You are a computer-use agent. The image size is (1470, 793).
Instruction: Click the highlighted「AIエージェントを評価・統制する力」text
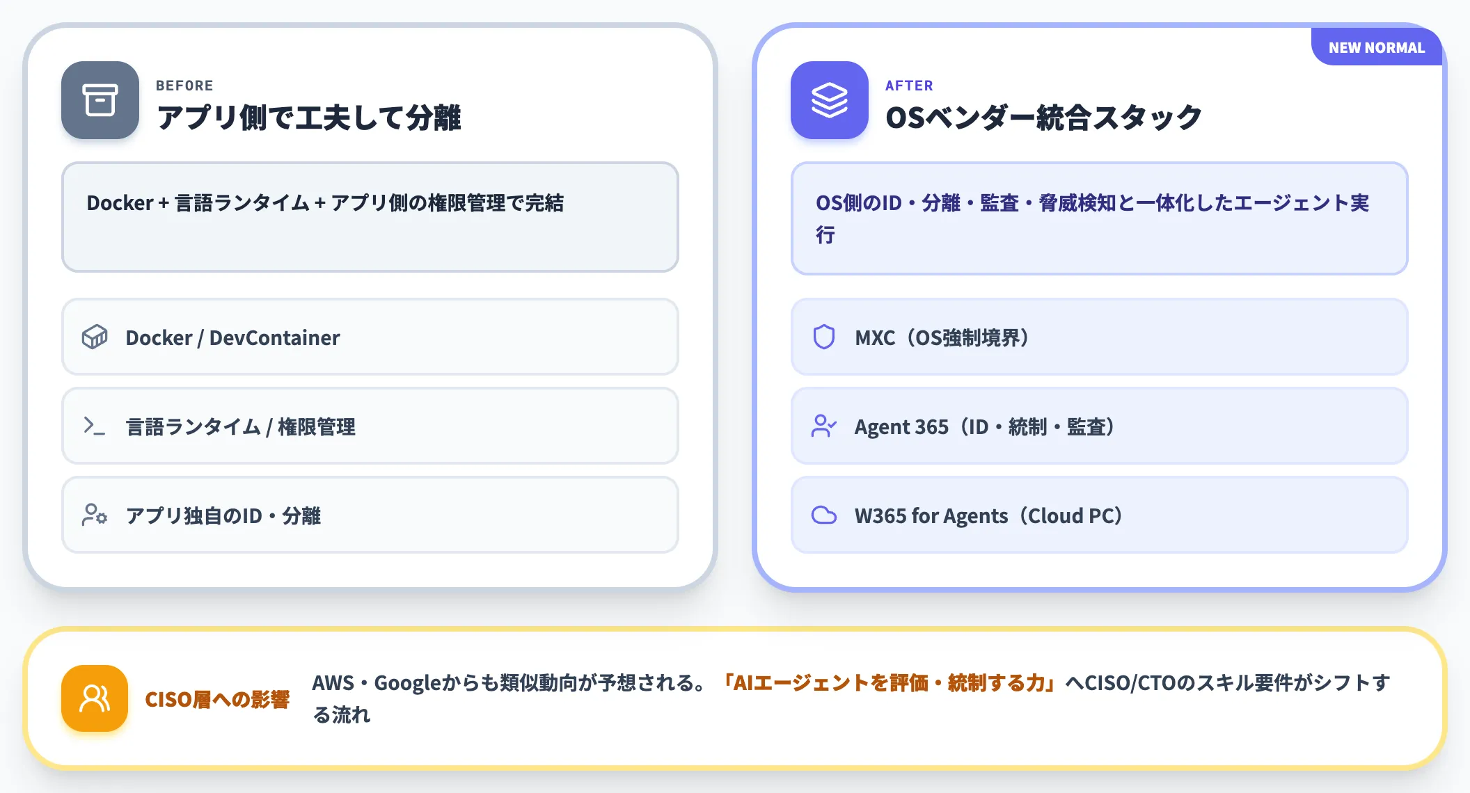889,682
